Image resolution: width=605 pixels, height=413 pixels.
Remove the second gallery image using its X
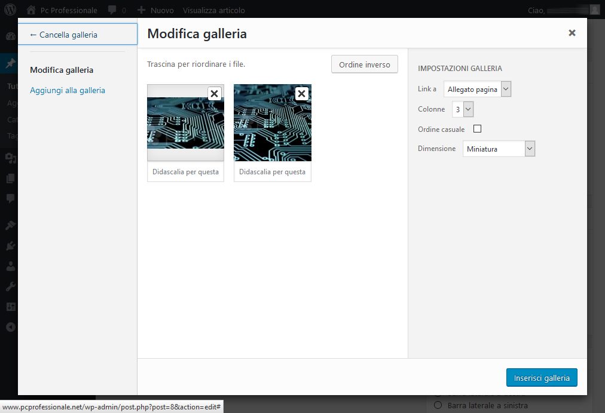pos(302,94)
